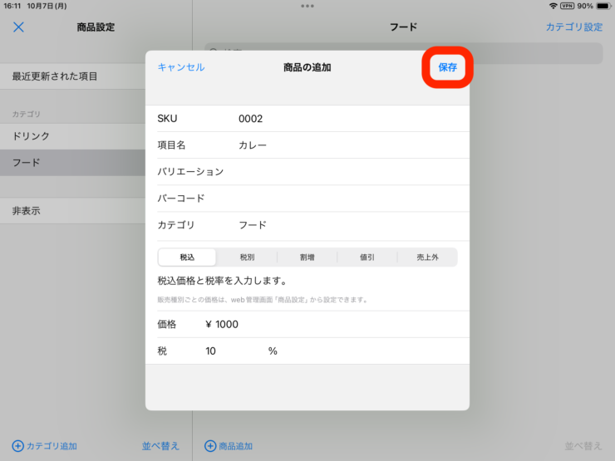Close the 商品設定 panel with the X icon
615x461 pixels.
[x=18, y=27]
